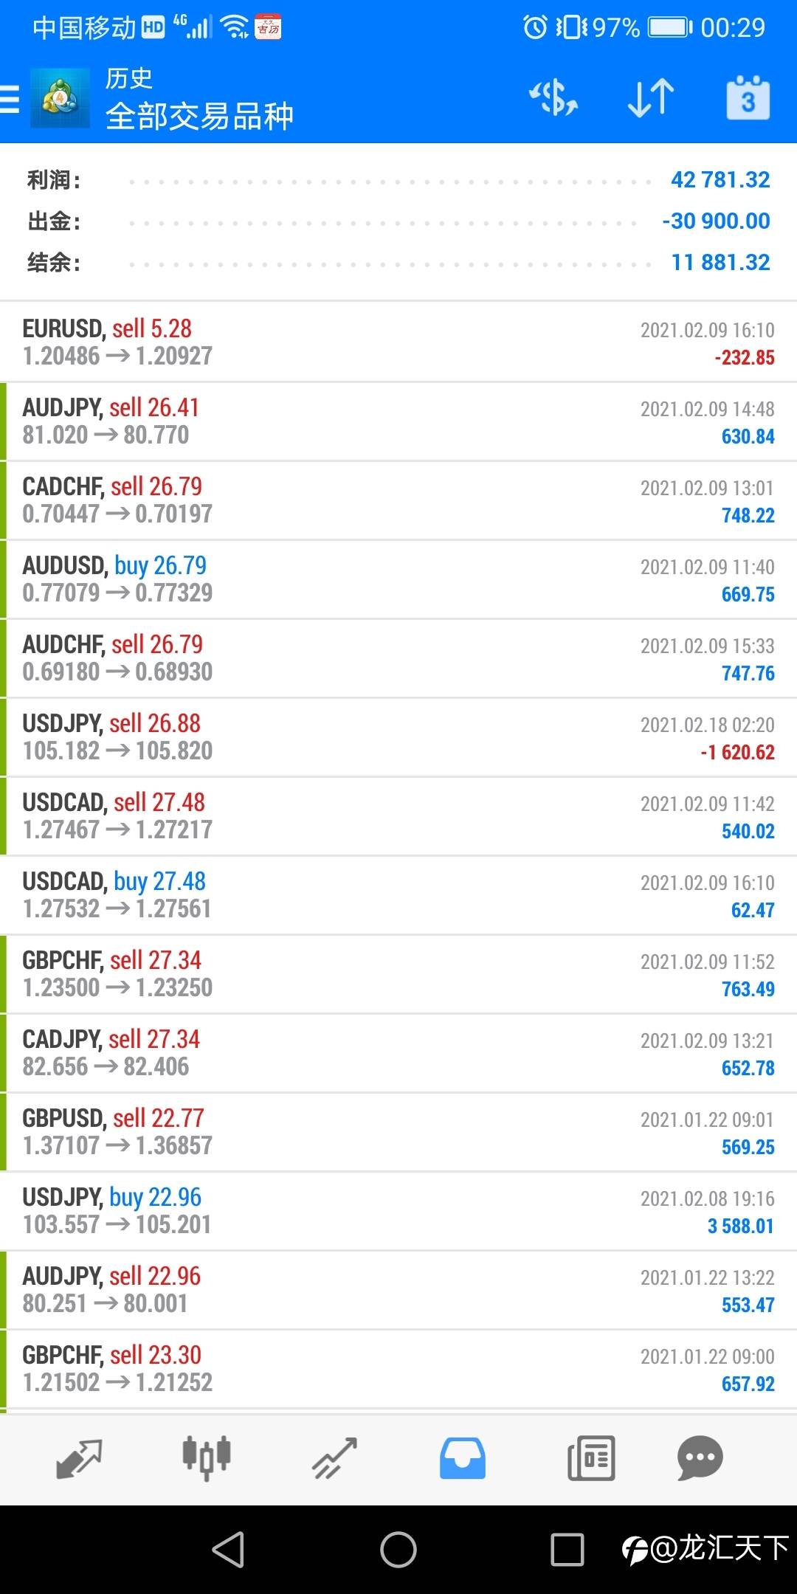Open Android recent apps square
This screenshot has height=1594, width=797.
click(567, 1549)
